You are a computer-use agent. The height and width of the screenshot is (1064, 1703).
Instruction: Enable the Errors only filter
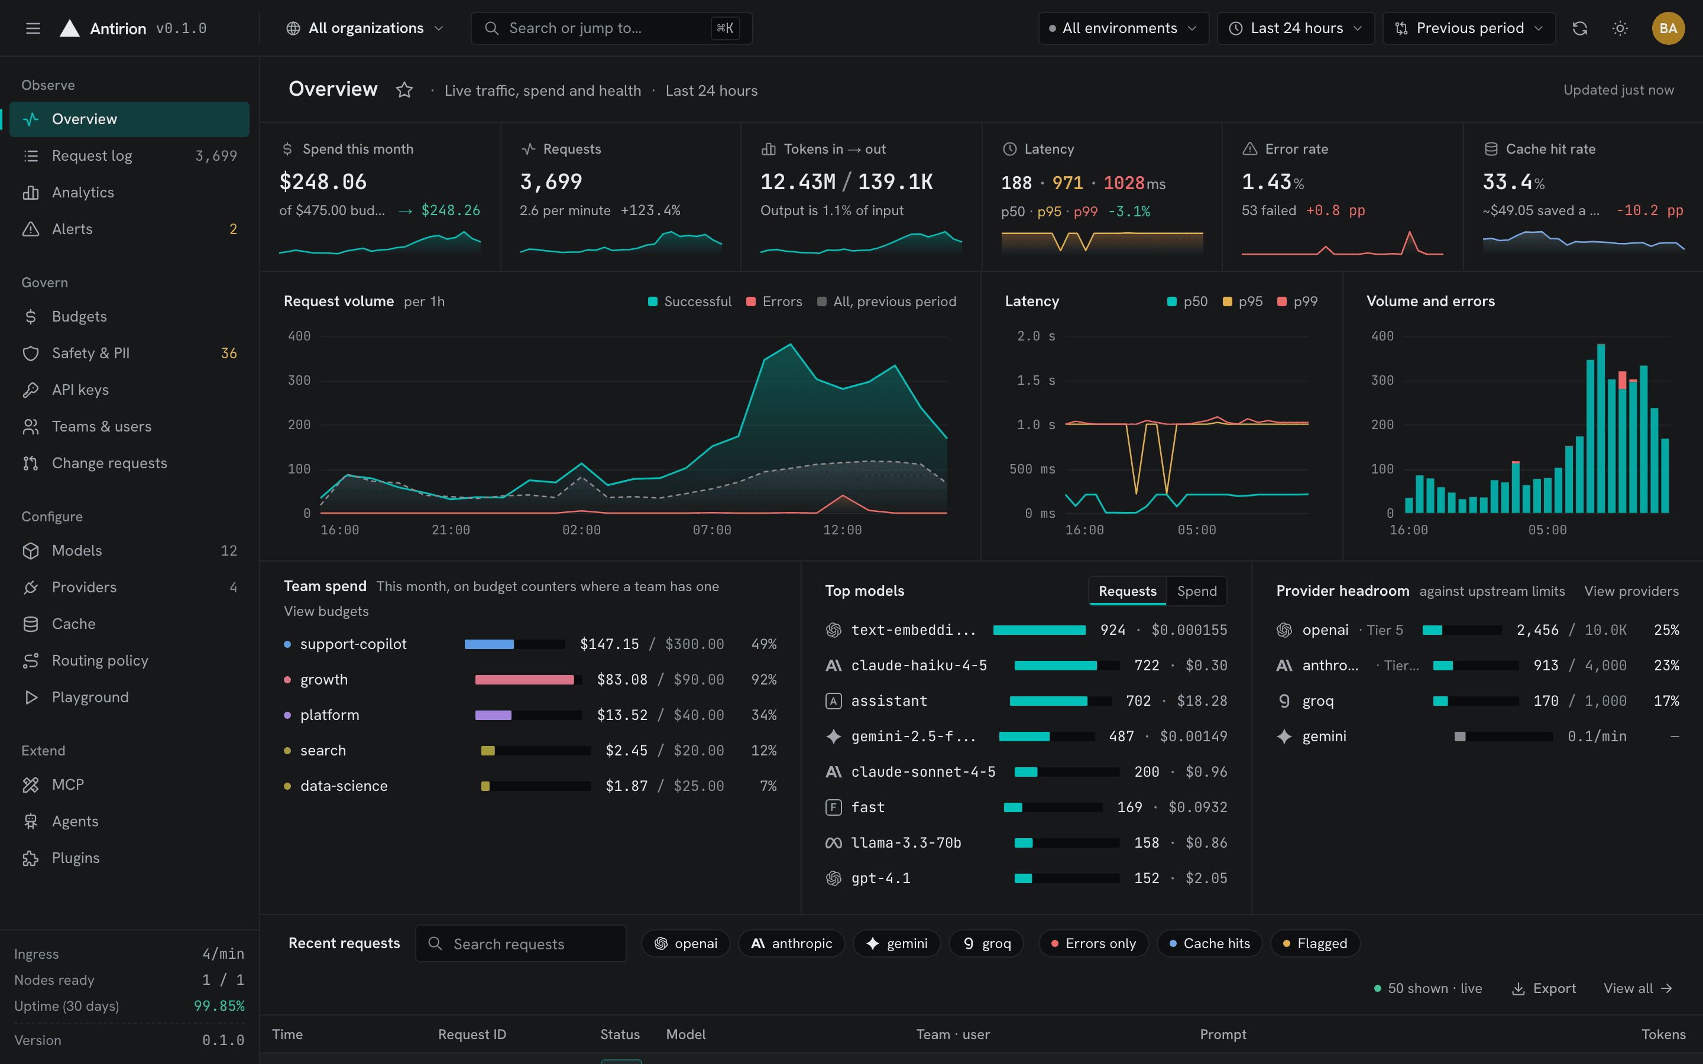click(1093, 943)
